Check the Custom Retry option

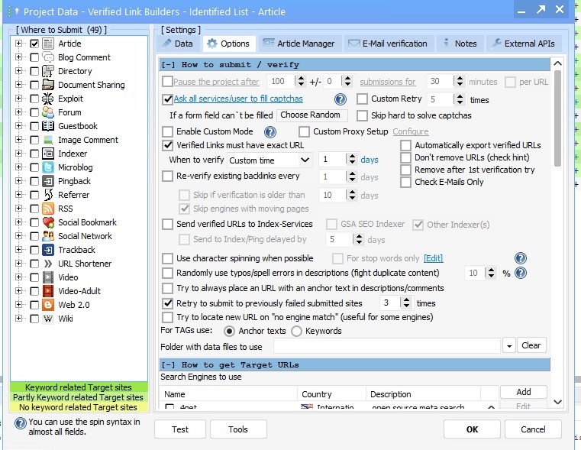click(x=363, y=99)
